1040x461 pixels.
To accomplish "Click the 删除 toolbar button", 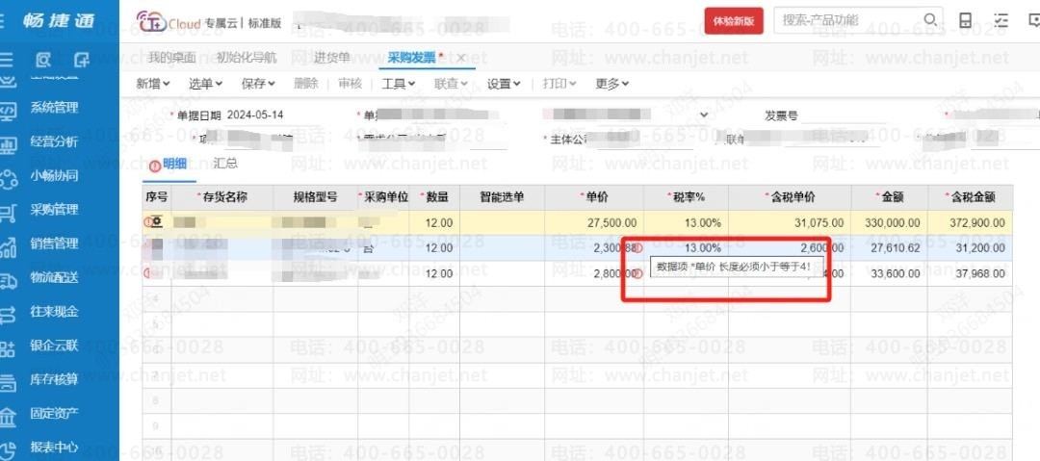I will (306, 84).
